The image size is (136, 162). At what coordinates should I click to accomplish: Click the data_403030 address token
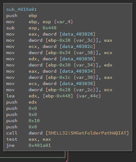click(x=77, y=59)
